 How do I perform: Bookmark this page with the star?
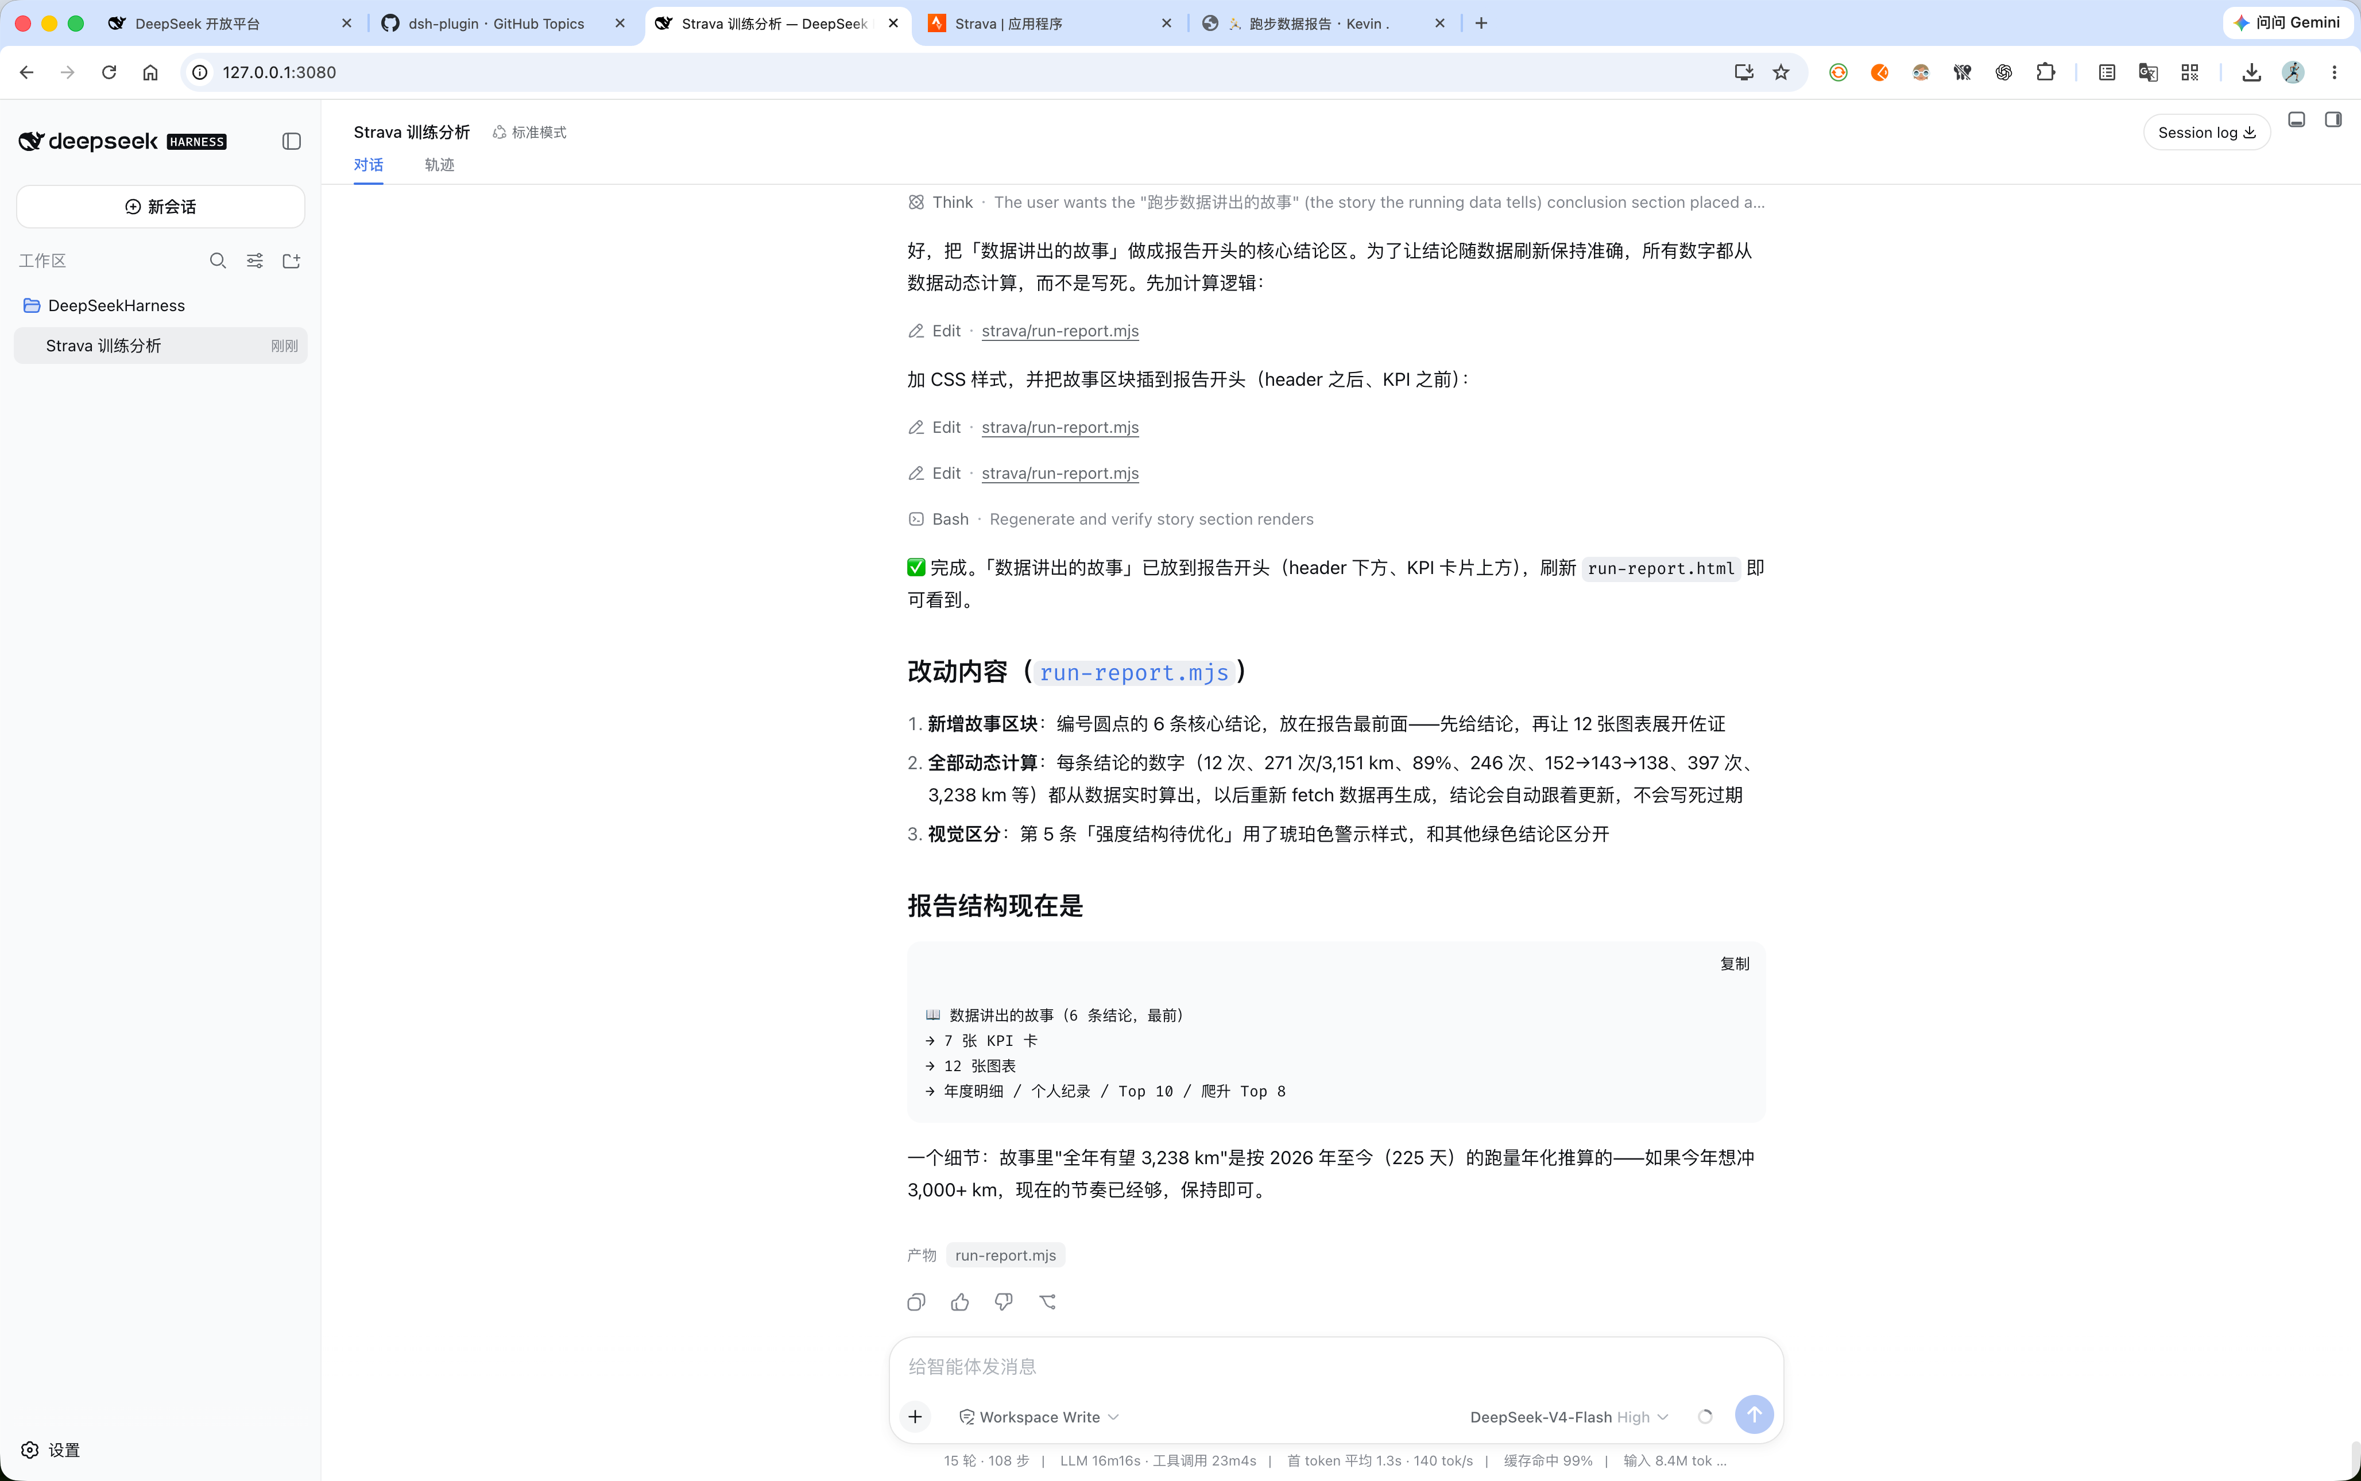(x=1781, y=72)
